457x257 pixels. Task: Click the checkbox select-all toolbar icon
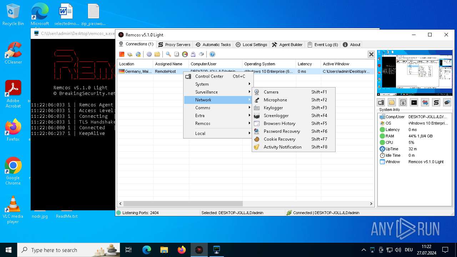coord(176,54)
